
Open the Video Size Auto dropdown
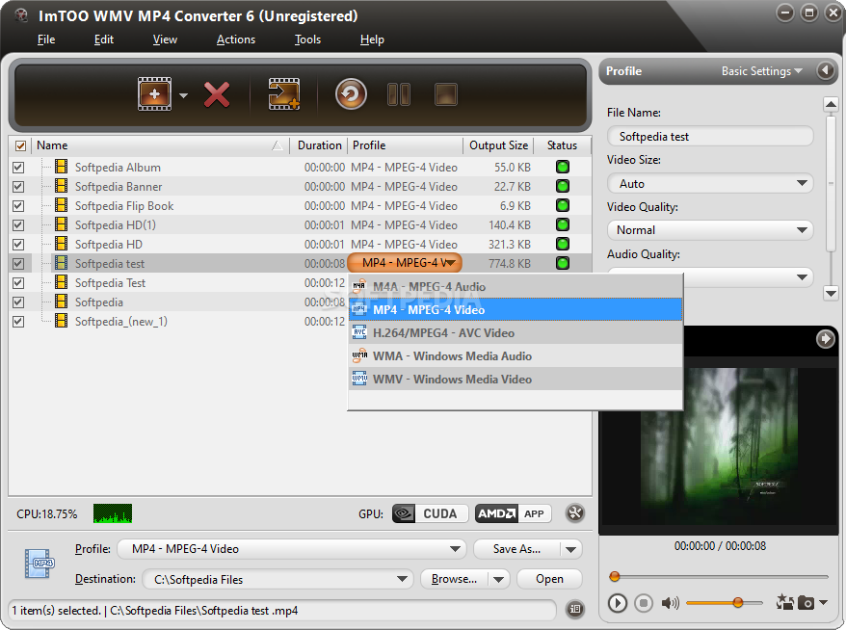(x=710, y=183)
